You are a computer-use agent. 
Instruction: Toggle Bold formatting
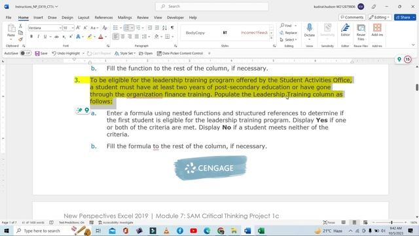pyautogui.click(x=31, y=37)
